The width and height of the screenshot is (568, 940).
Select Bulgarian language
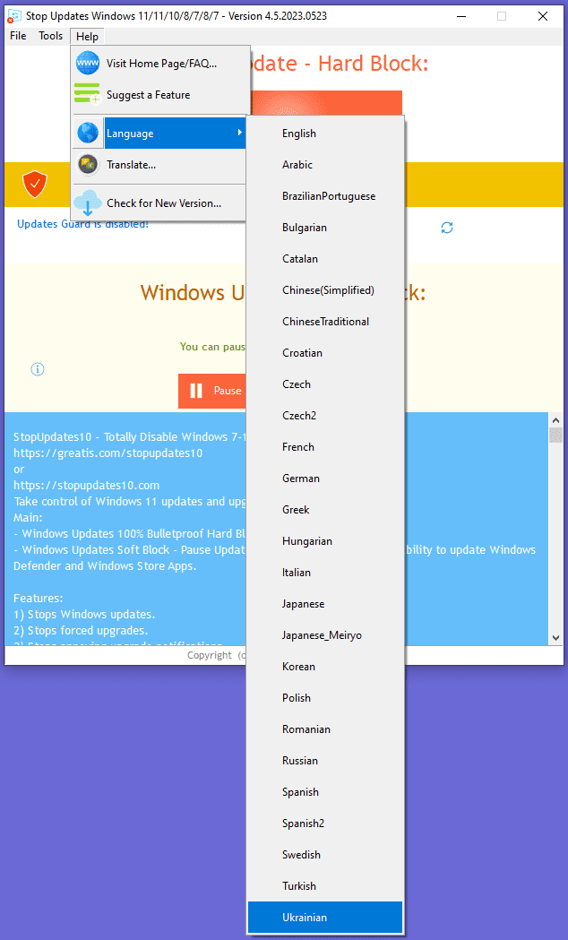pos(325,228)
